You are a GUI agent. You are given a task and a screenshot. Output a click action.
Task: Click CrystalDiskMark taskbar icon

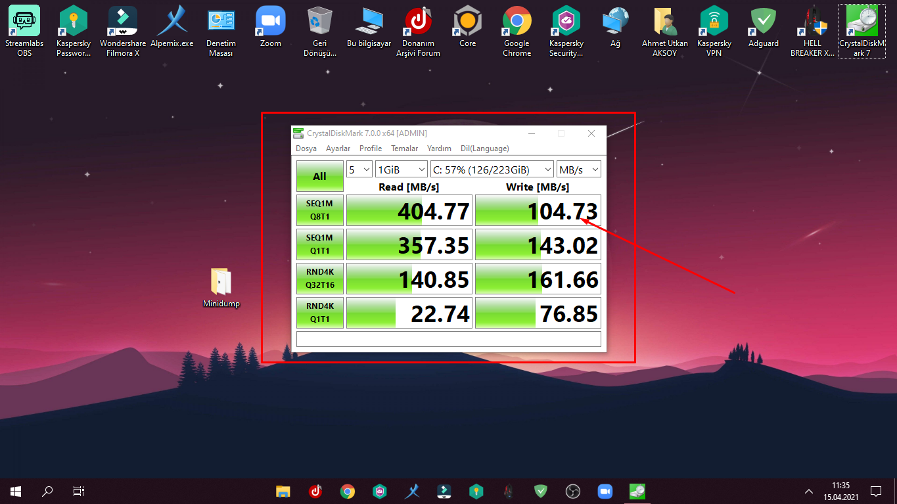(x=637, y=491)
